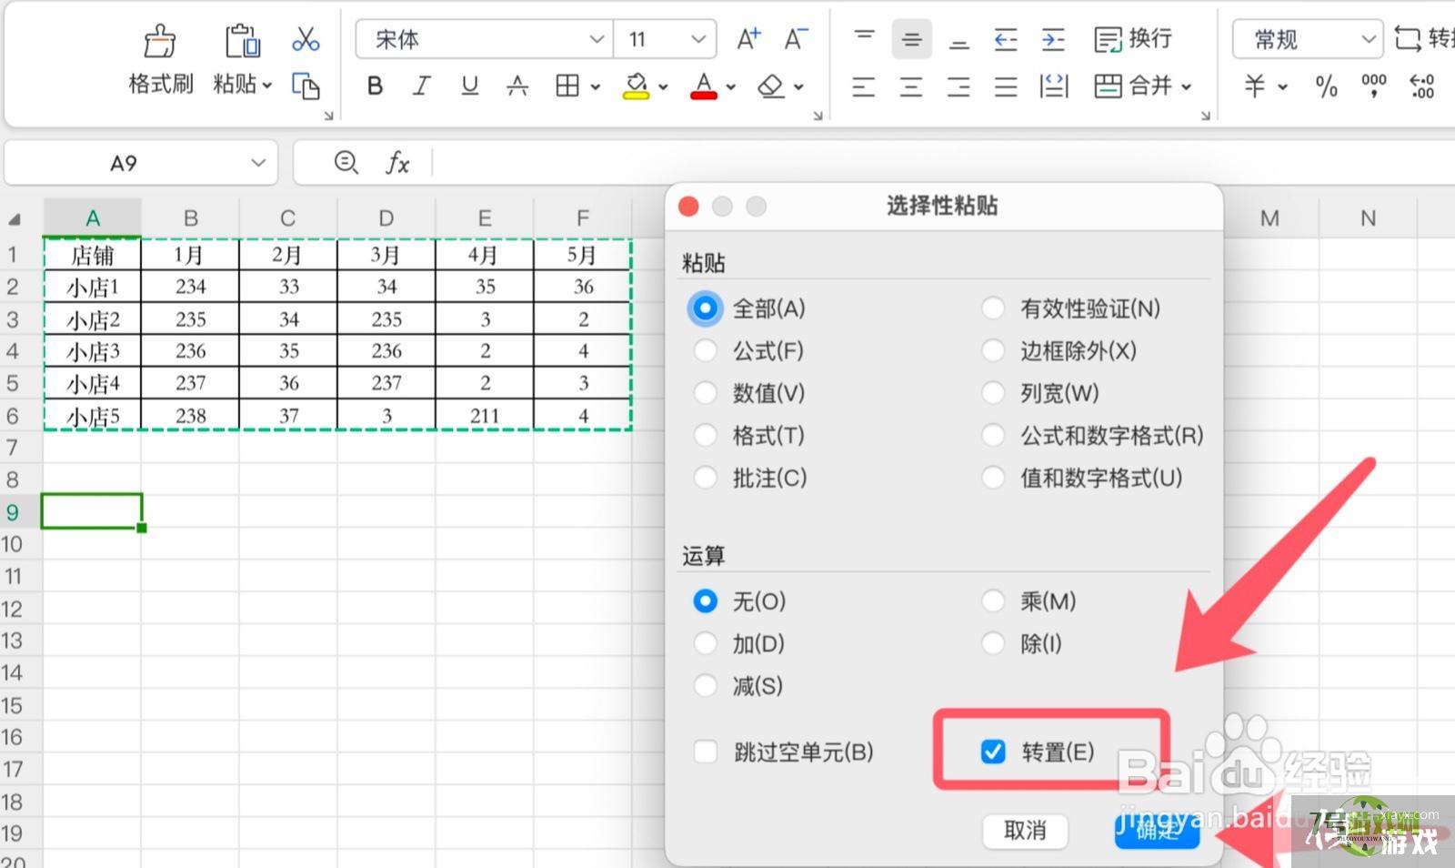Align cell content to vertical middle
This screenshot has width=1455, height=868.
(911, 39)
